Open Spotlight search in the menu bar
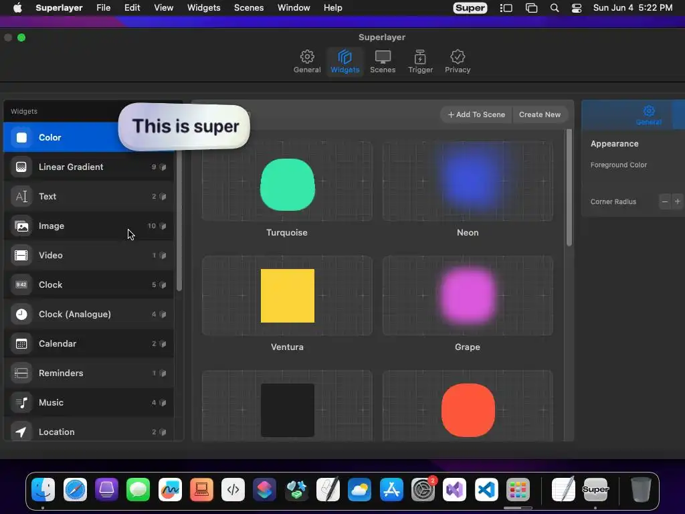The width and height of the screenshot is (685, 514). coord(555,8)
